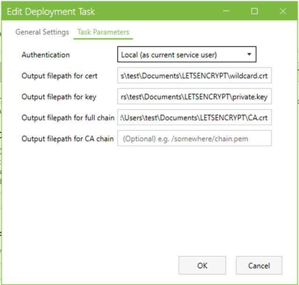Click the 'Output filepath for cert' label
This screenshot has height=285, width=299.
click(x=60, y=76)
